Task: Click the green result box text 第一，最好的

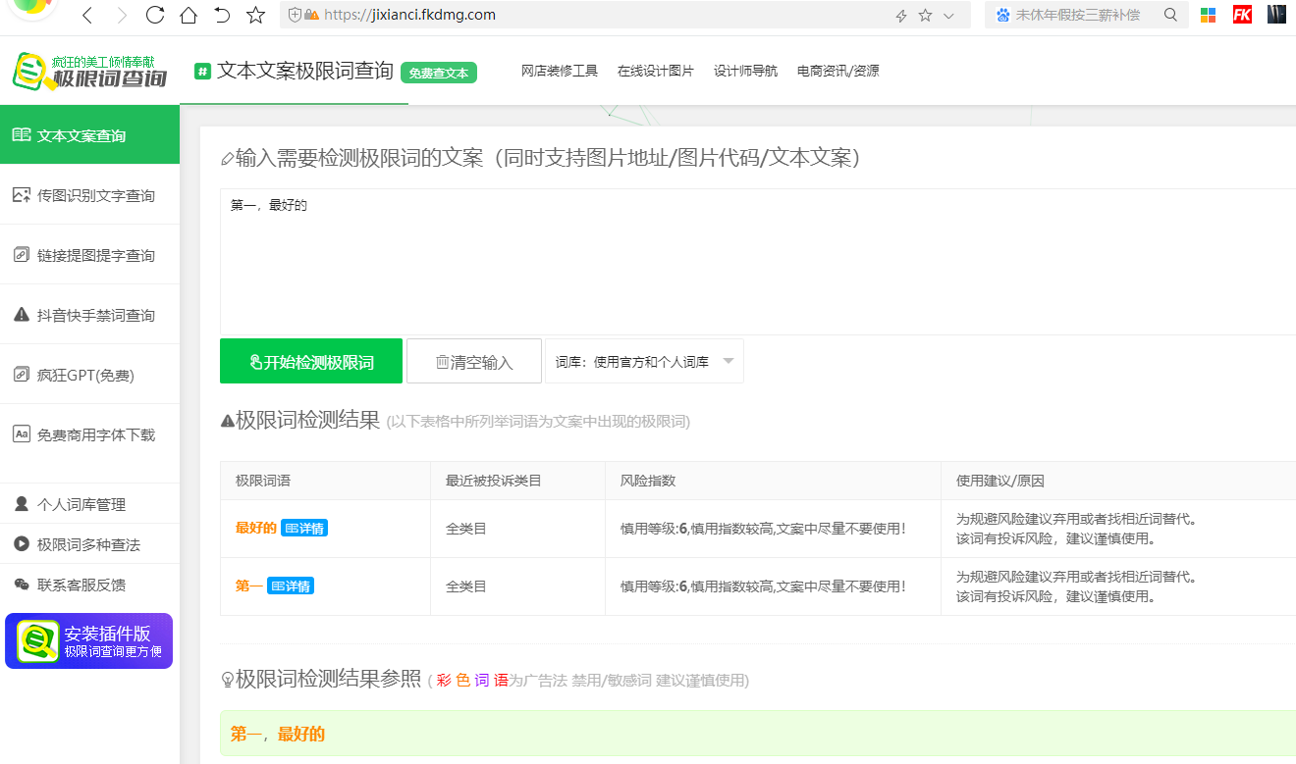Action: point(278,734)
